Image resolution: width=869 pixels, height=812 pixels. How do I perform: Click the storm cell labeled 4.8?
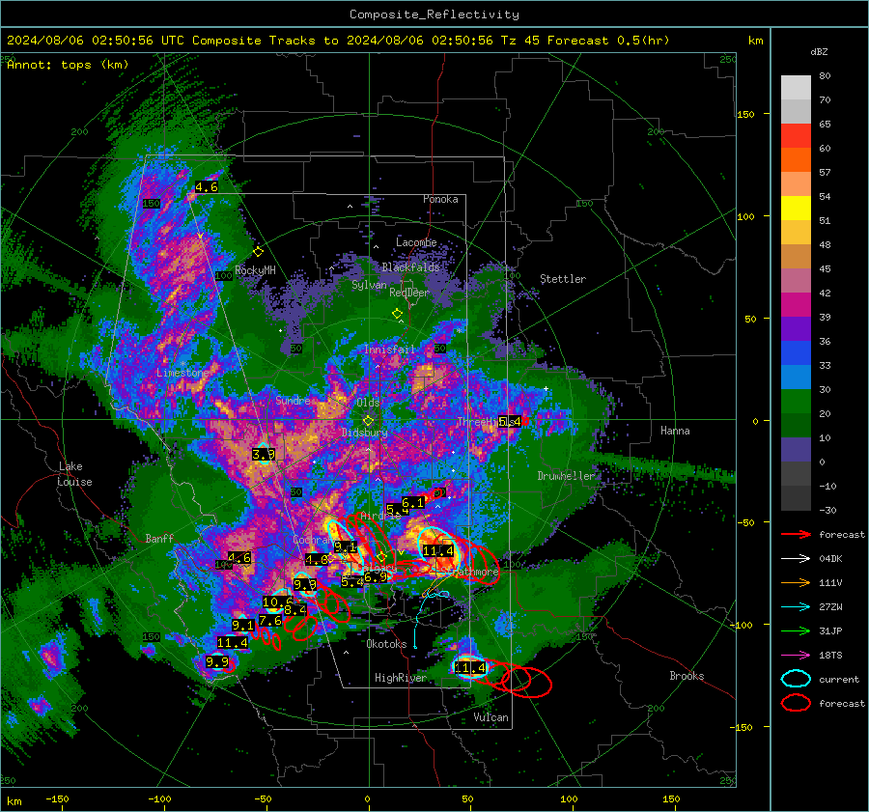coord(318,560)
